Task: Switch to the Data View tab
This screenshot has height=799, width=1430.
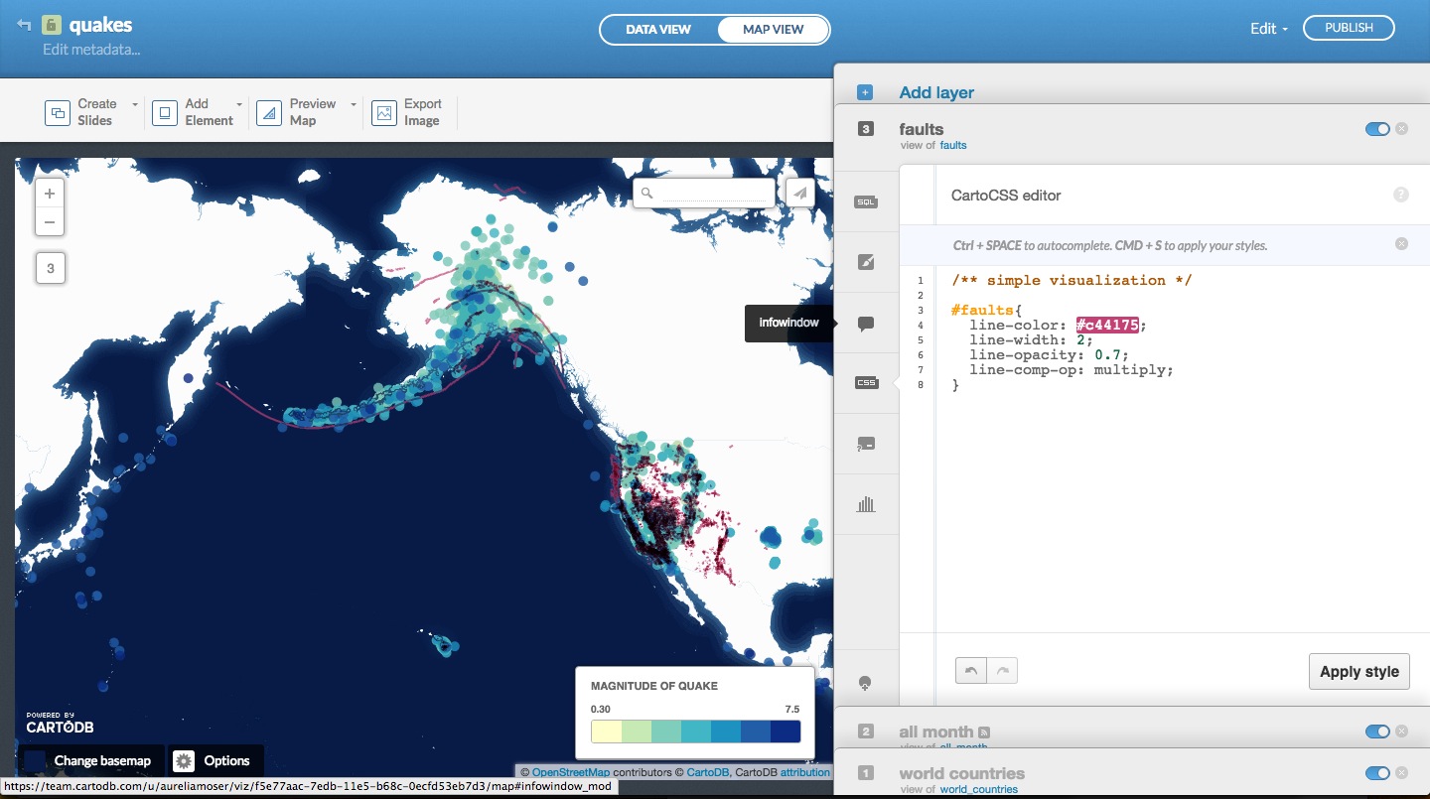Action: click(657, 30)
